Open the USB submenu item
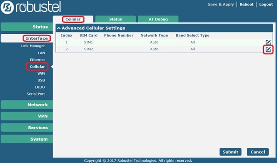Screen dimensions: 277x163 [x=41, y=80]
